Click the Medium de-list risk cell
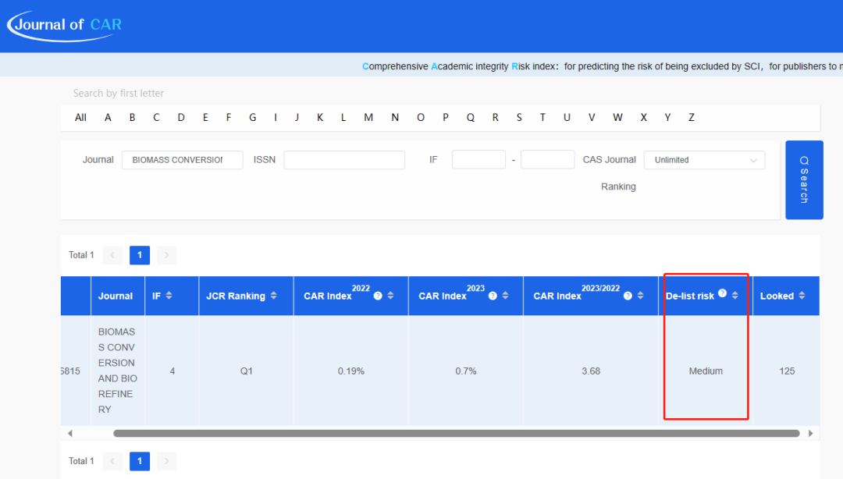Image resolution: width=843 pixels, height=479 pixels. [706, 371]
